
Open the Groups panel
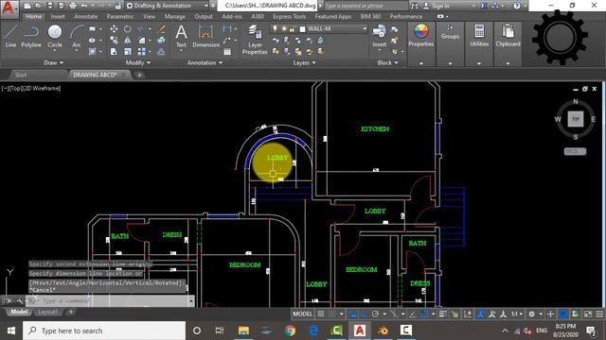[450, 31]
